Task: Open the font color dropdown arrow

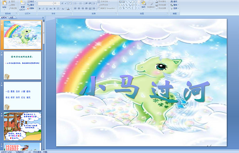Action: [71, 9]
